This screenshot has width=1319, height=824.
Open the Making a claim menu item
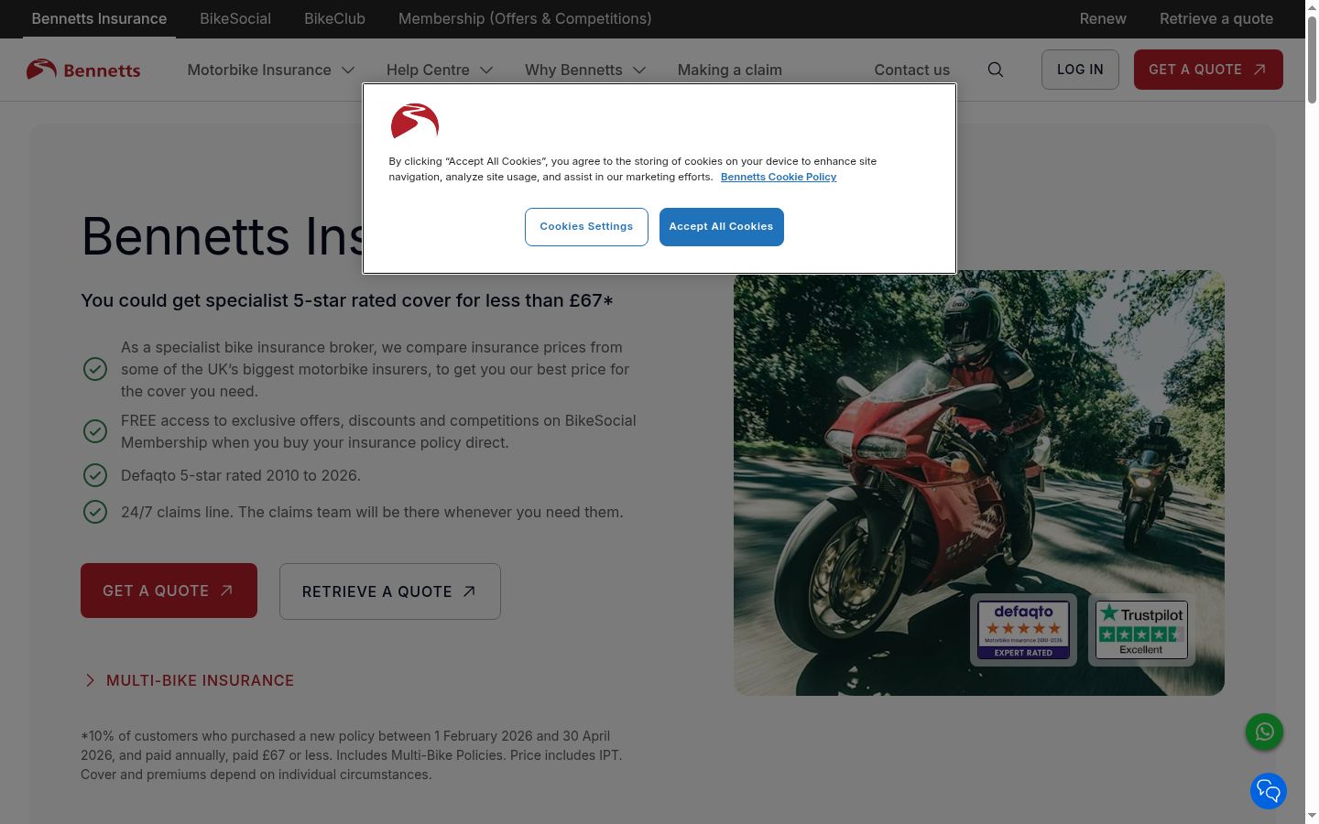pos(730,70)
